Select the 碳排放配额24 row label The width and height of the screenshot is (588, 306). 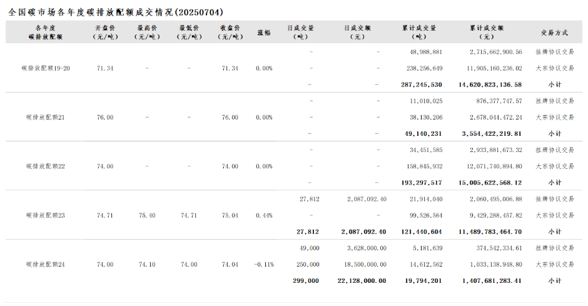[46, 265]
